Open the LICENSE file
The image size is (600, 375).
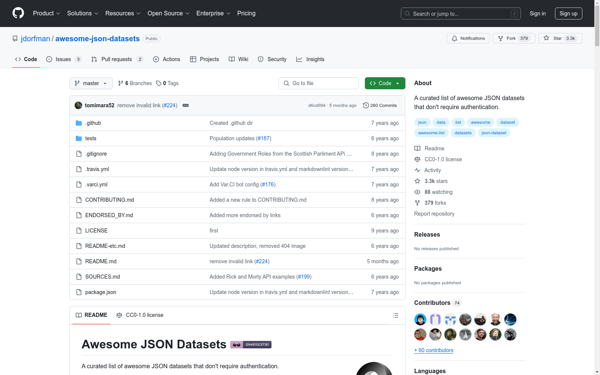click(96, 231)
